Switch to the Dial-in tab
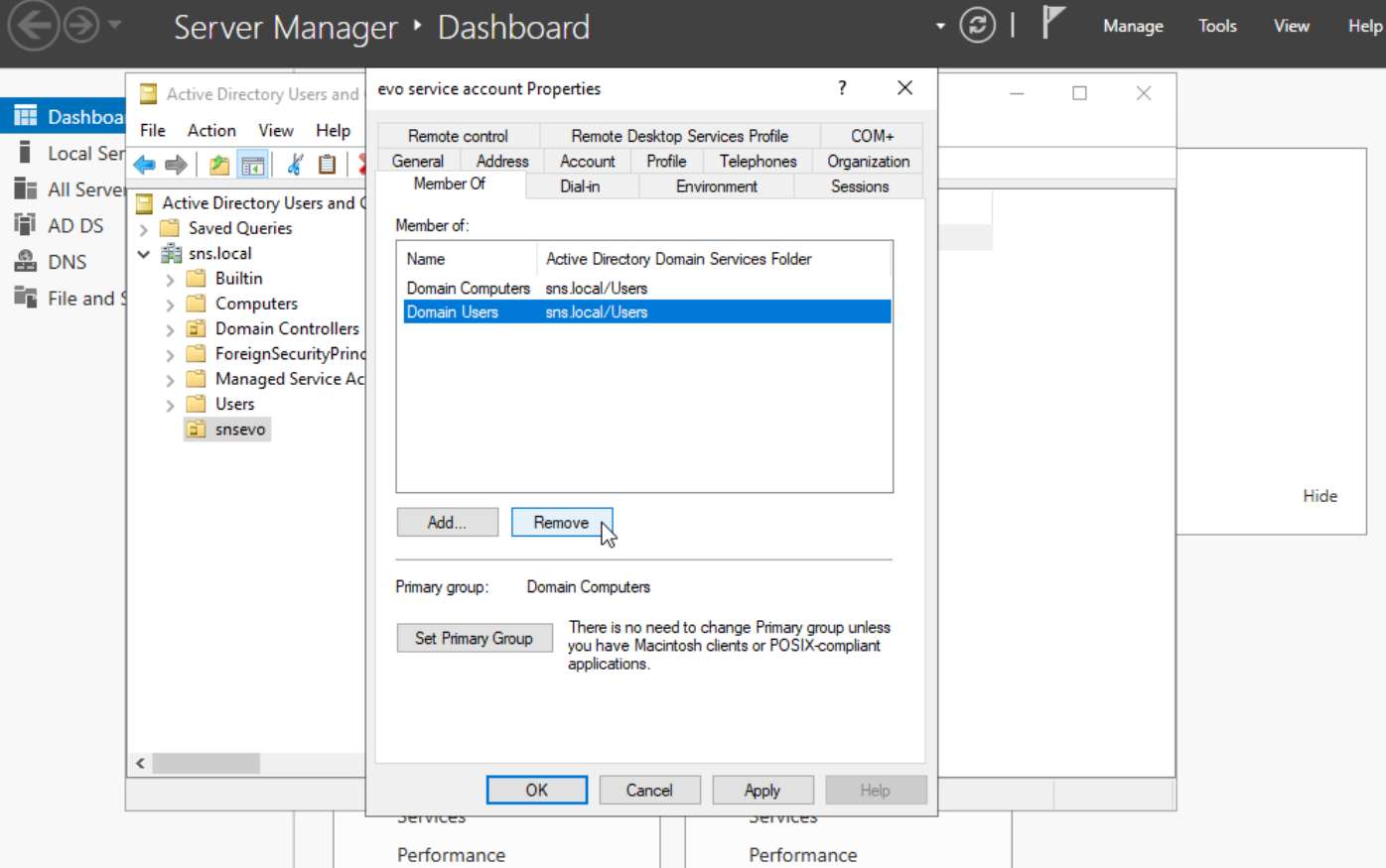The image size is (1386, 868). pos(580,186)
